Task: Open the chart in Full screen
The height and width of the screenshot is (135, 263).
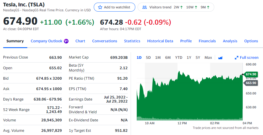Action: tap(246, 58)
